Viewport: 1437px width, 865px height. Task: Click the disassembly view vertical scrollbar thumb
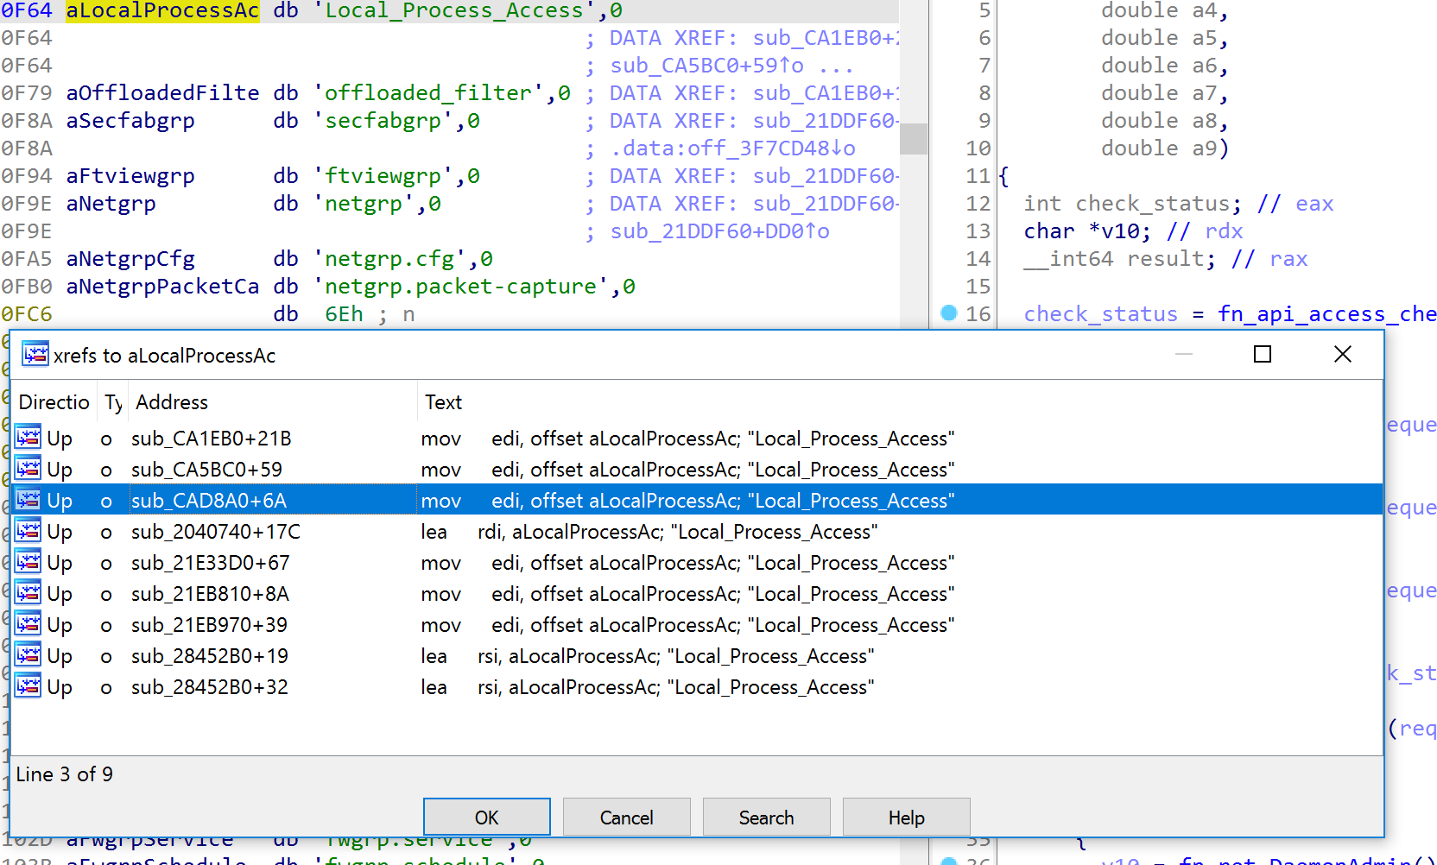[914, 138]
